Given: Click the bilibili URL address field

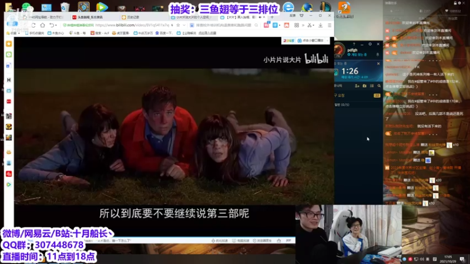Looking at the screenshot, I should click(x=132, y=25).
